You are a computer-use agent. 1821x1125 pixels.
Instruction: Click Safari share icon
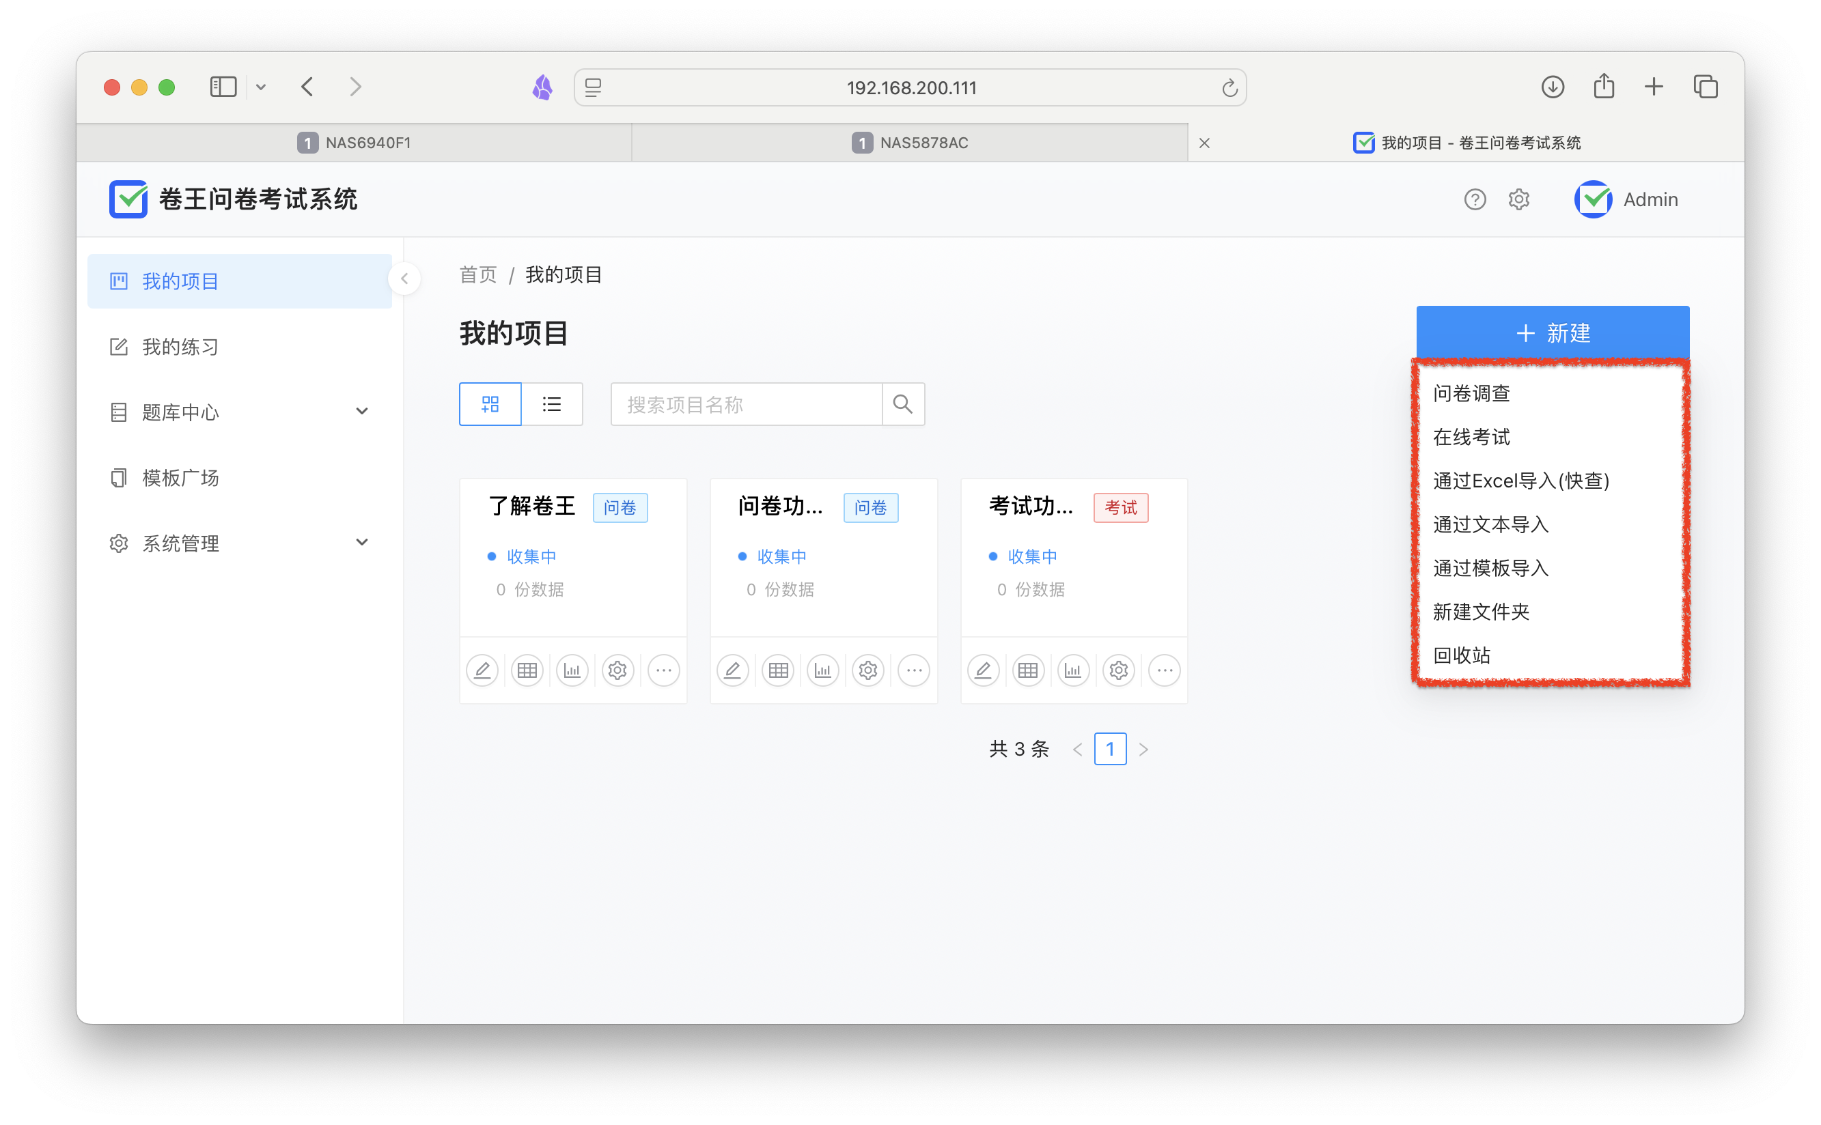pyautogui.click(x=1604, y=85)
